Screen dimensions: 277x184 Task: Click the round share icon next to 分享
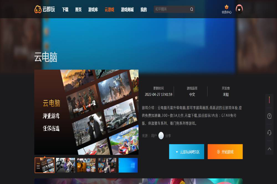pos(161,136)
